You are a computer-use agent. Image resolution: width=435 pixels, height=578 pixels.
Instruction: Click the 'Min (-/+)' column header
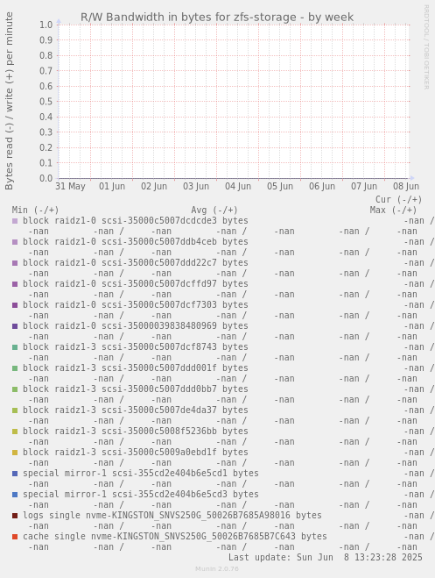click(x=35, y=211)
